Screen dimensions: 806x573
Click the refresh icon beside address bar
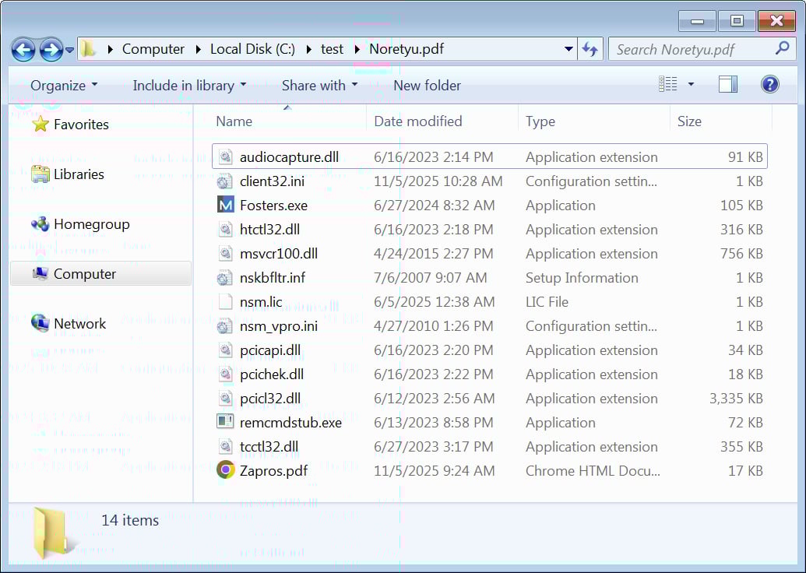pos(590,48)
